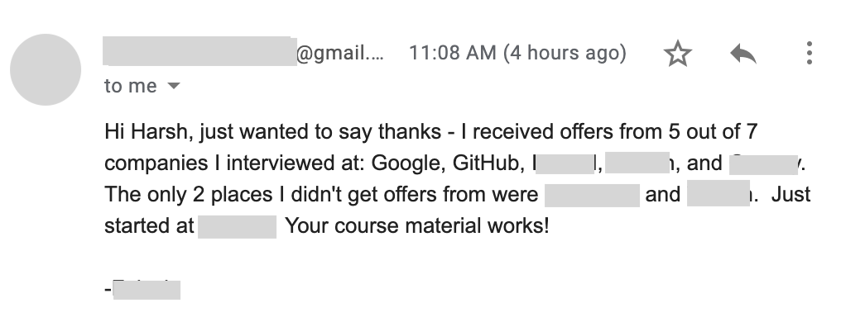Click the Reply arrow icon
841x322 pixels.
pyautogui.click(x=743, y=54)
